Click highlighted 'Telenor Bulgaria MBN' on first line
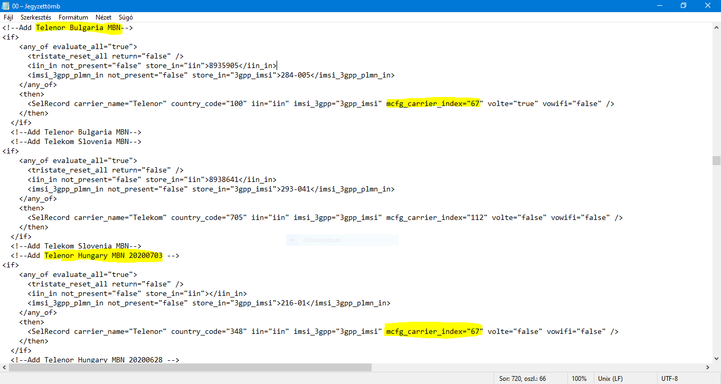 [x=78, y=28]
